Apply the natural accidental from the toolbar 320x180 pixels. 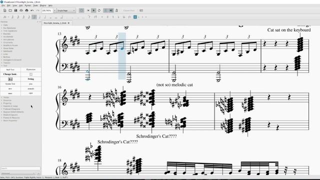point(113,17)
